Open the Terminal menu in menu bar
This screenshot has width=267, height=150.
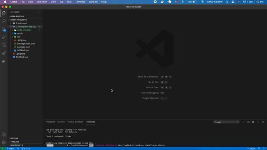point(80,2)
